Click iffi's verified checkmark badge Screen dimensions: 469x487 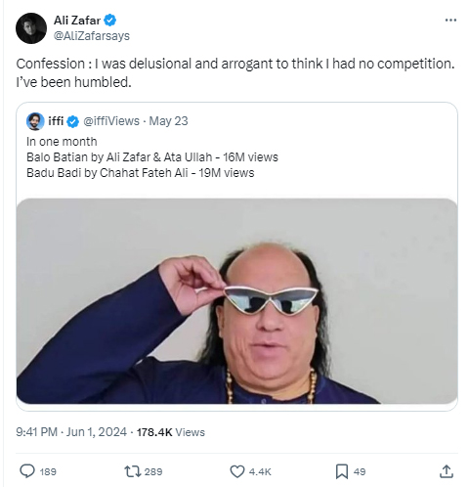(x=73, y=121)
